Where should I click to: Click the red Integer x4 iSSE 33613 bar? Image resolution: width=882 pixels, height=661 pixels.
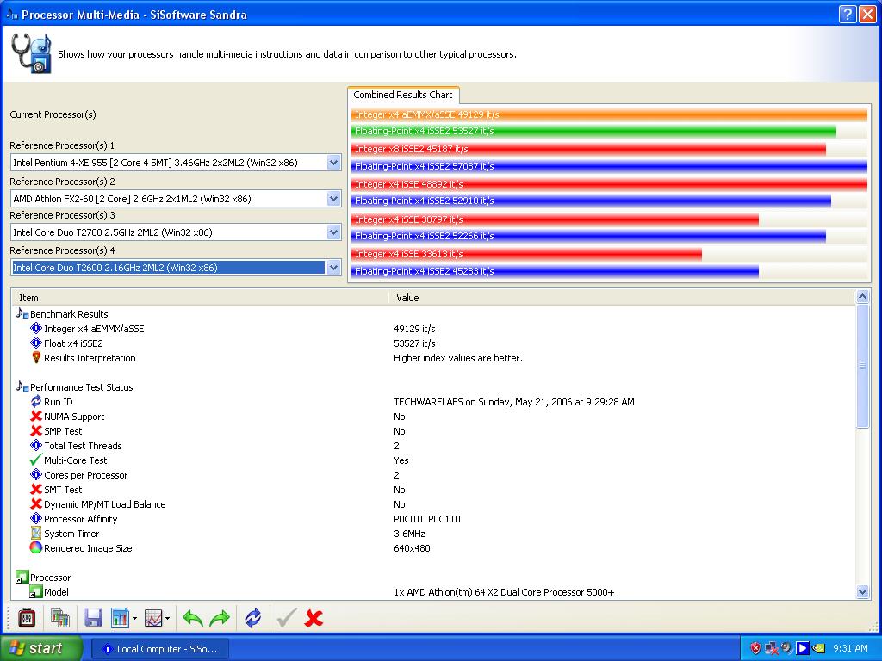click(526, 254)
